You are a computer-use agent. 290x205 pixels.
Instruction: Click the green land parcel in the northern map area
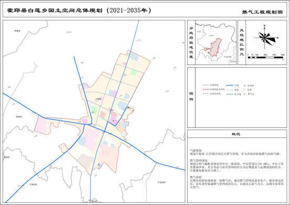134,72
